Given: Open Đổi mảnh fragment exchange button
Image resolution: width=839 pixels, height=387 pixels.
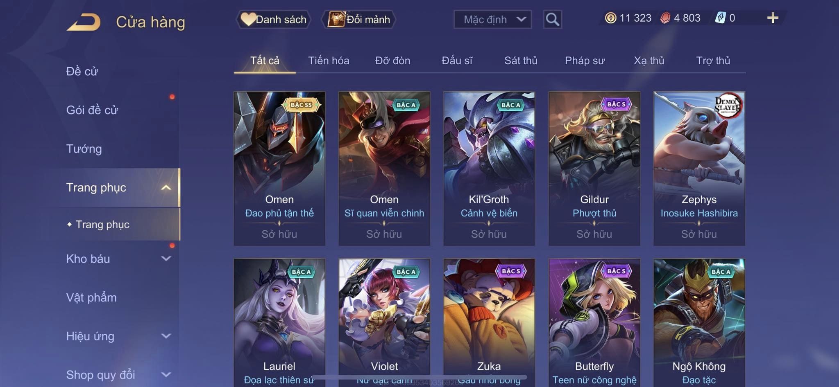Looking at the screenshot, I should [x=359, y=19].
